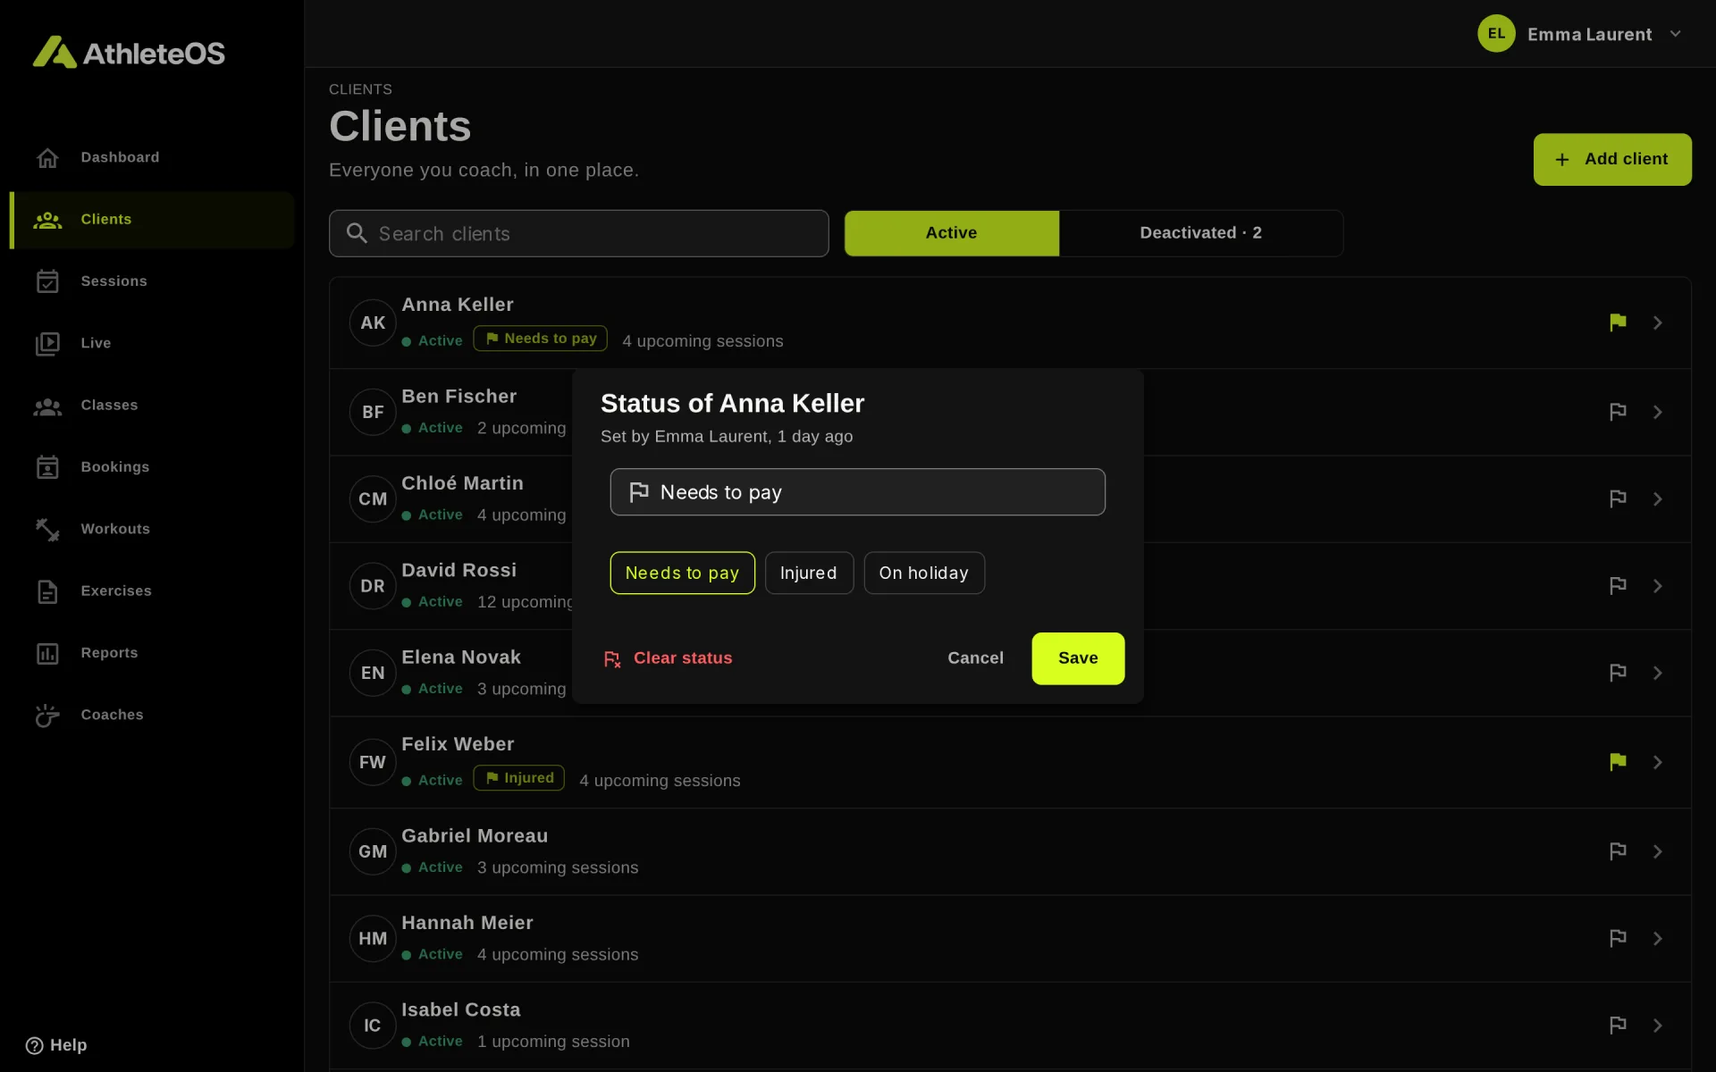Click the filled status flag for Felix Weber
1716x1072 pixels.
point(1618,762)
